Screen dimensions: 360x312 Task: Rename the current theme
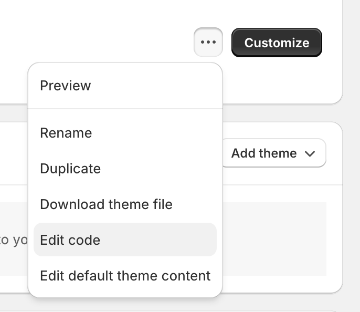(x=66, y=133)
